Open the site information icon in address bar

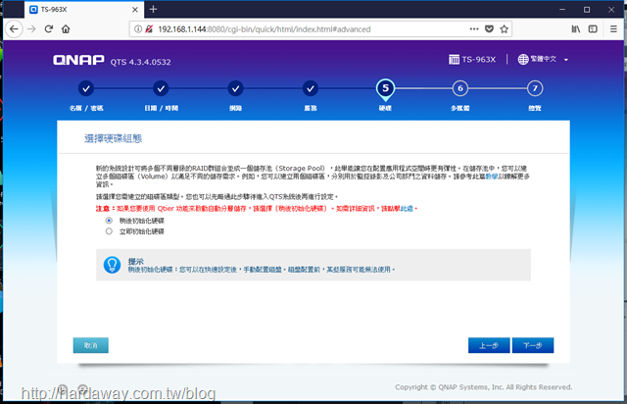pyautogui.click(x=138, y=29)
